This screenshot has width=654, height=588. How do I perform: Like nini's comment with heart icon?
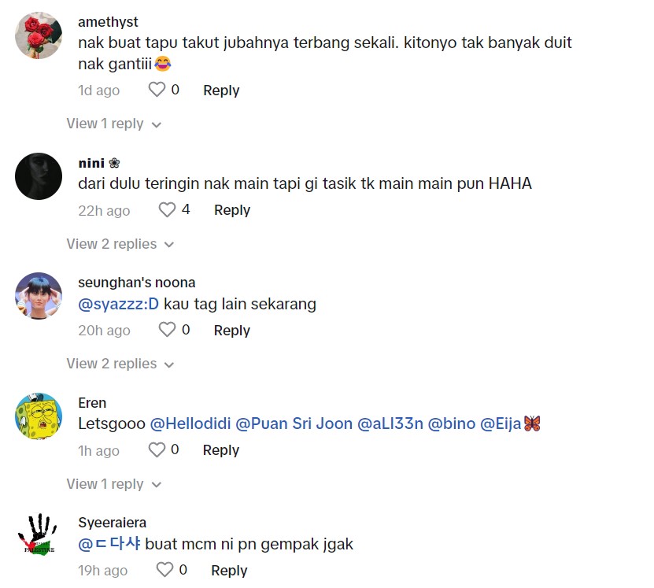click(168, 209)
